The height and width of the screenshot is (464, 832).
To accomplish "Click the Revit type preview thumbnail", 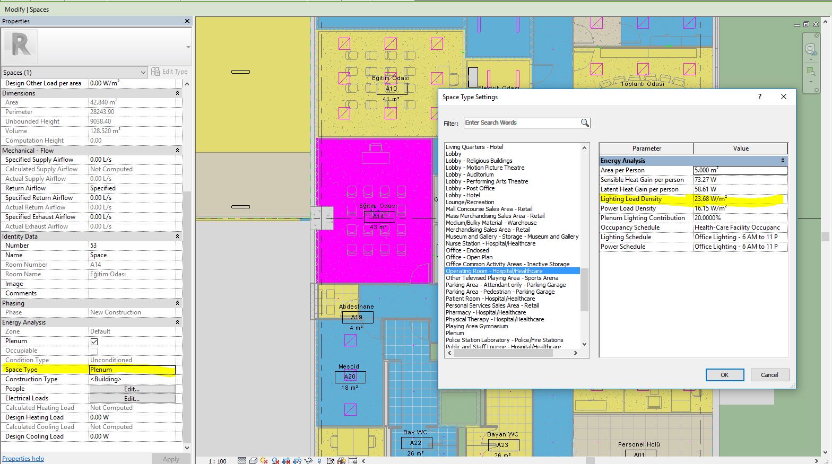I will click(x=21, y=47).
